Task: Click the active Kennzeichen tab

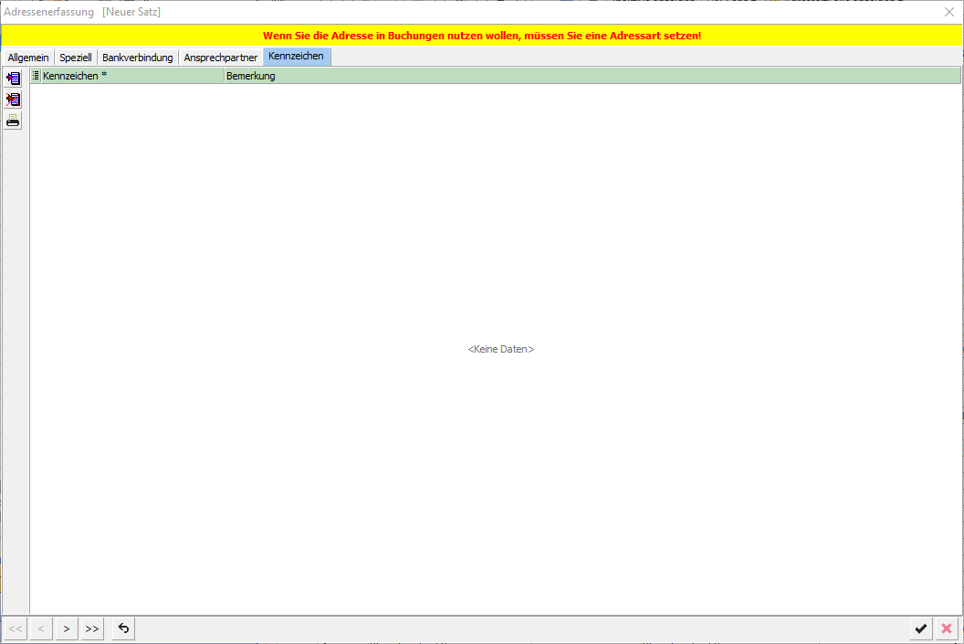Action: 296,57
